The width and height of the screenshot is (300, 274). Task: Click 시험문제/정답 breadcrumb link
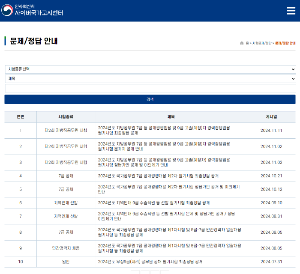[x=262, y=43]
